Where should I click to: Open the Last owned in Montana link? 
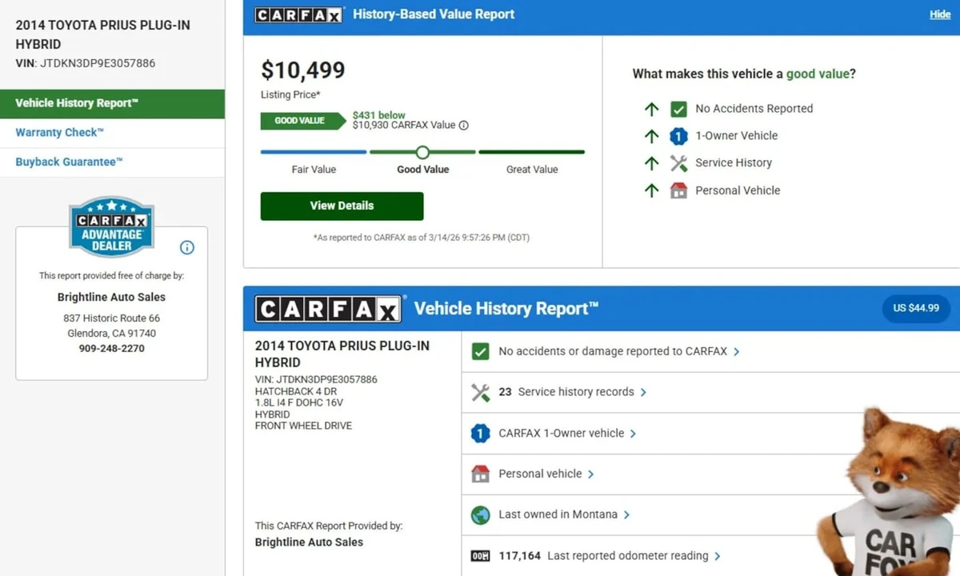coord(558,514)
